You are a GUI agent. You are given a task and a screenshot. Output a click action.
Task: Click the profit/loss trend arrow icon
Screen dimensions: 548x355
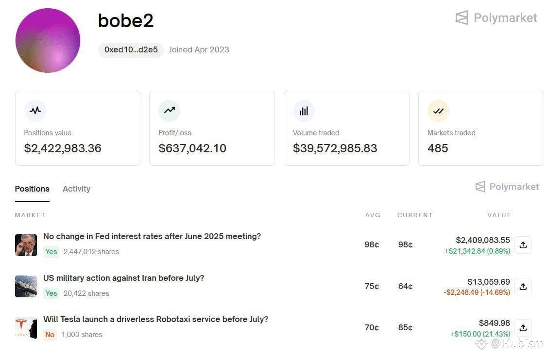pos(169,111)
